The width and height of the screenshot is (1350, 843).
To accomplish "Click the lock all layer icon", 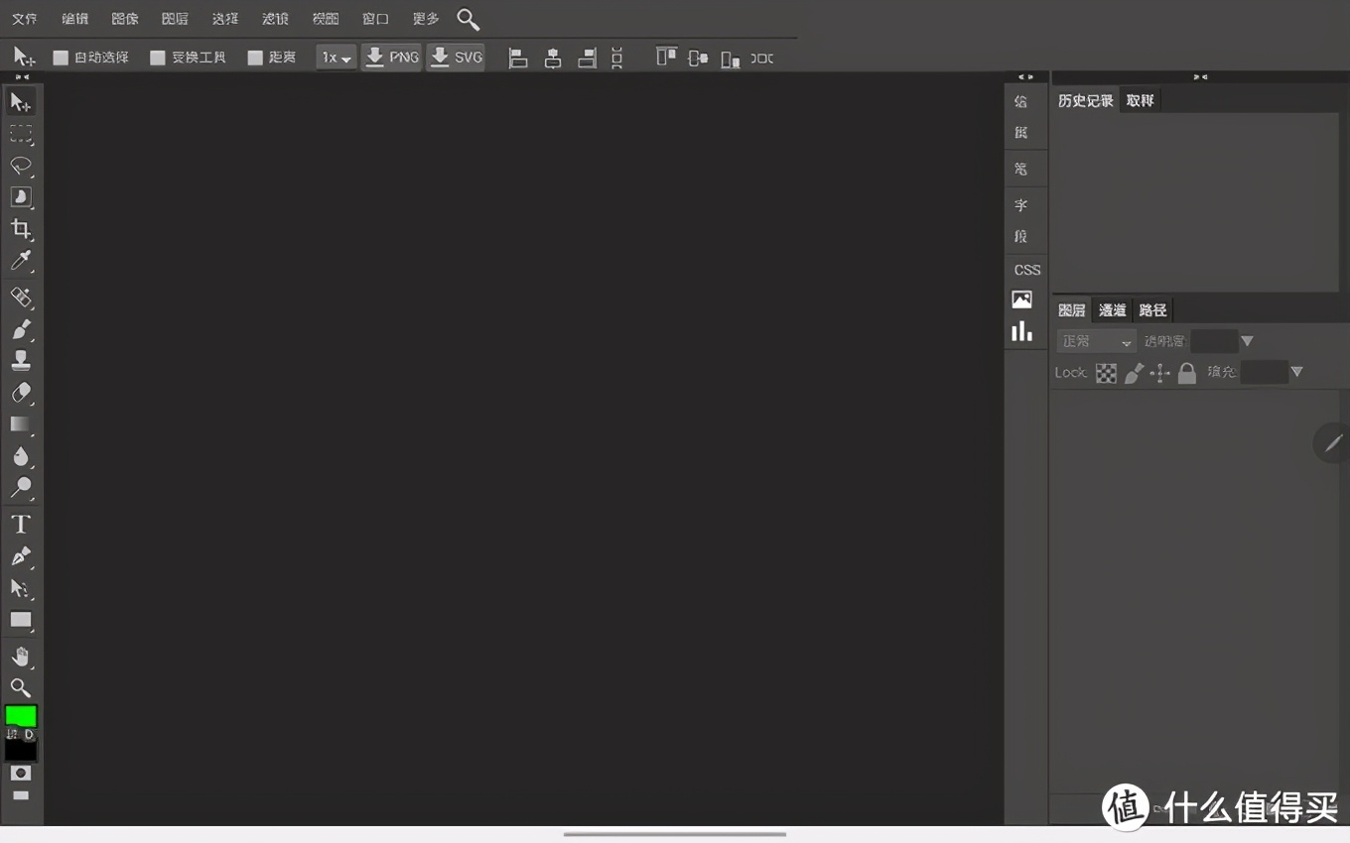I will [x=1187, y=373].
